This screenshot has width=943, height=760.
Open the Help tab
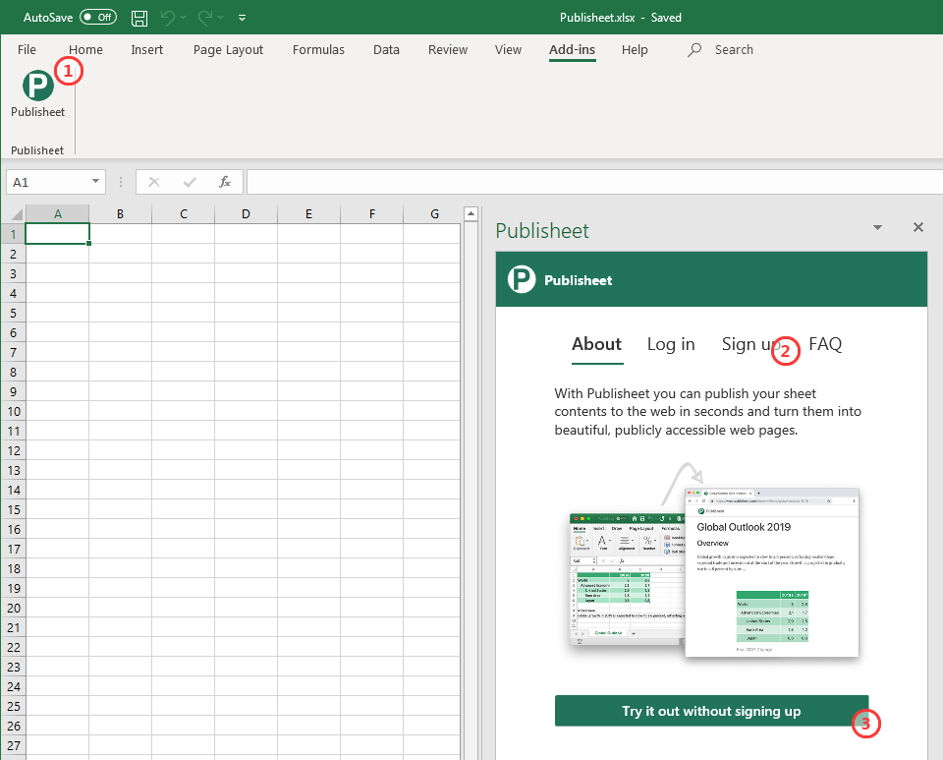pyautogui.click(x=635, y=49)
